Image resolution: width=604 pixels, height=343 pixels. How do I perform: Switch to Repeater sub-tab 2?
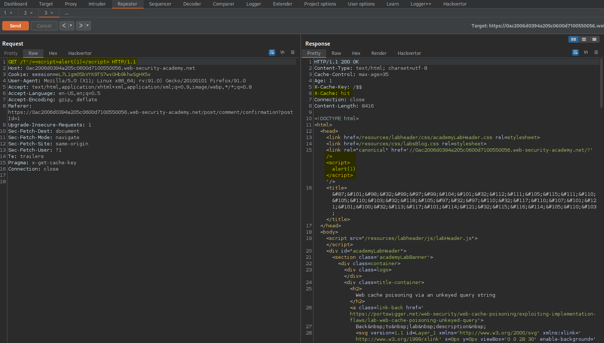(26, 13)
